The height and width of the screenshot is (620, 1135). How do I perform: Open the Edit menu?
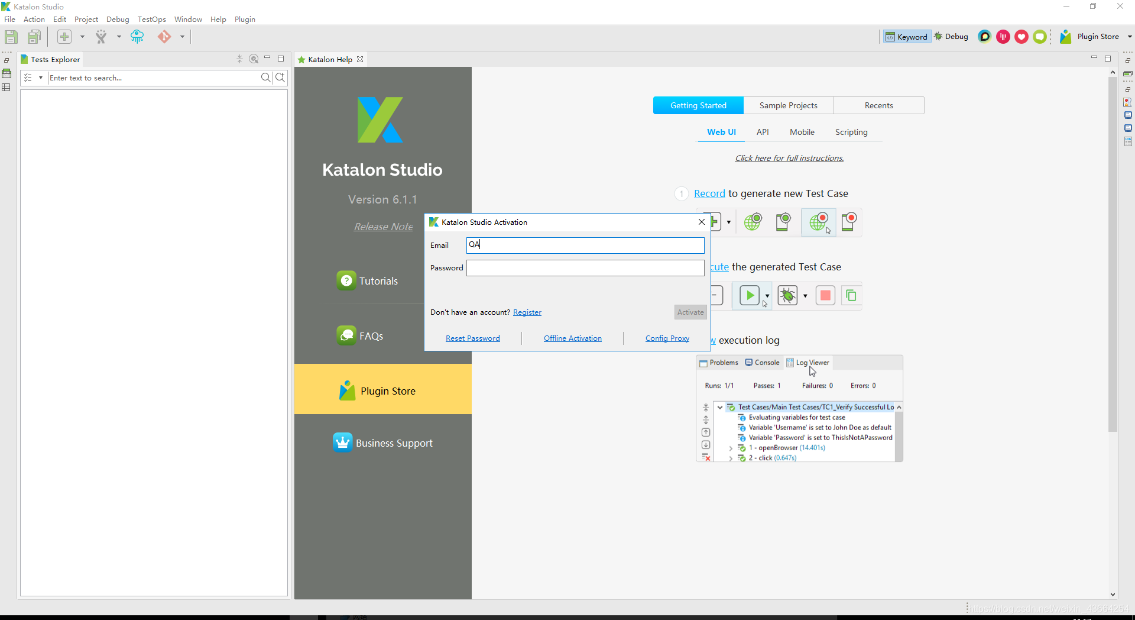pyautogui.click(x=60, y=19)
